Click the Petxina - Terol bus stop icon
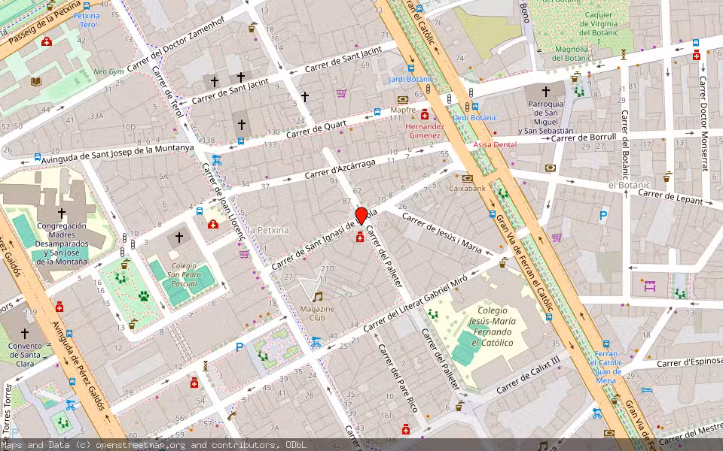This screenshot has height=451, width=723. coord(87,6)
